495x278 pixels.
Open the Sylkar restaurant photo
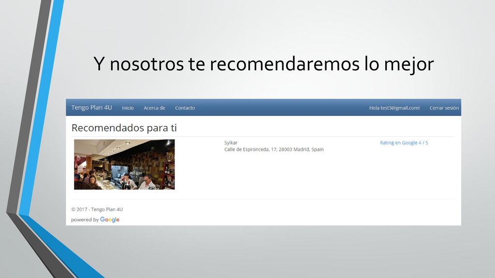[x=124, y=165]
